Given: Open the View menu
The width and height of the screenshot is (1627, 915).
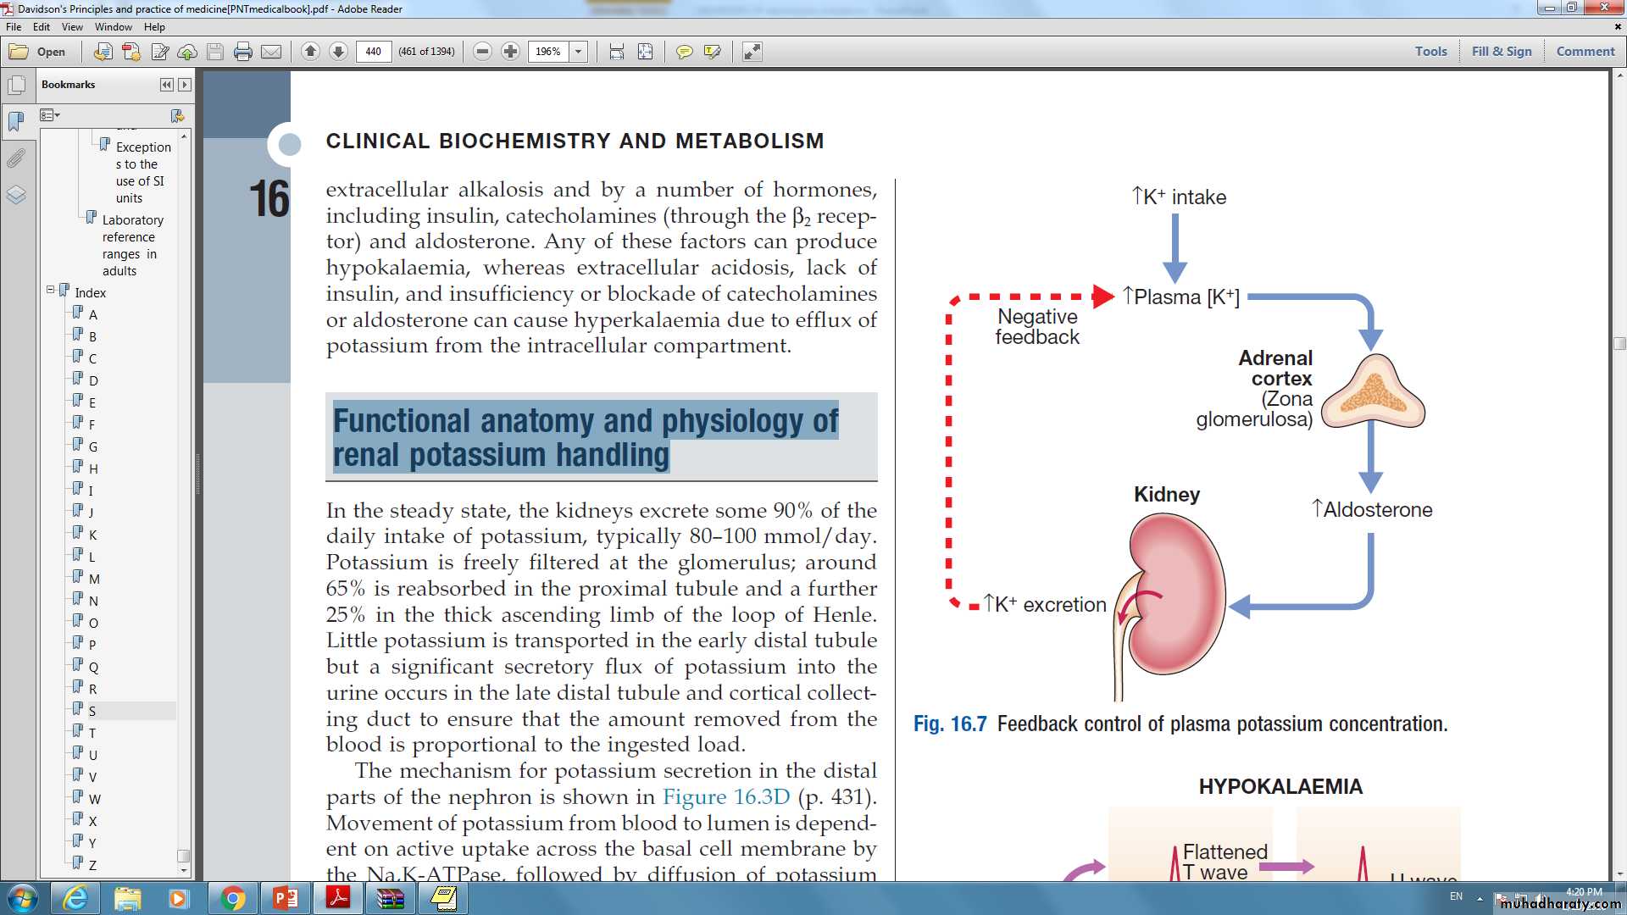Looking at the screenshot, I should click(72, 27).
